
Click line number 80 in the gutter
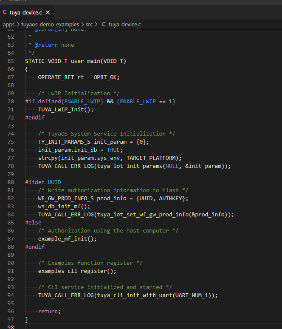(11, 182)
